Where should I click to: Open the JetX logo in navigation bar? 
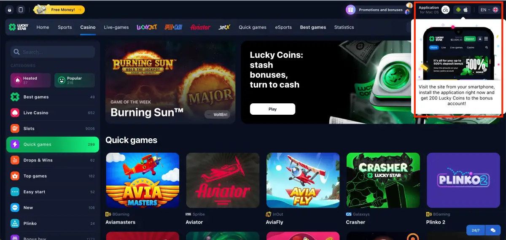pyautogui.click(x=224, y=27)
